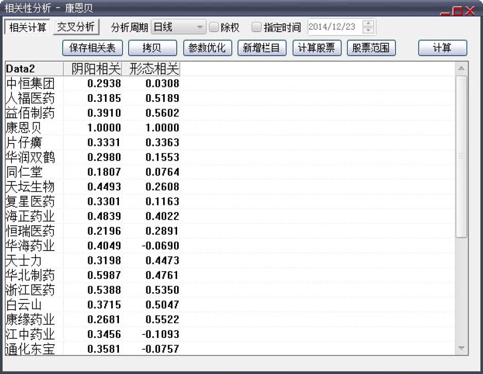This screenshot has width=483, height=374.
Task: Click the value -0.0757 for 通化东宝
Action: coord(161,349)
